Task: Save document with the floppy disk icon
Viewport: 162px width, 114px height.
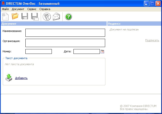Action: [x=25, y=16]
